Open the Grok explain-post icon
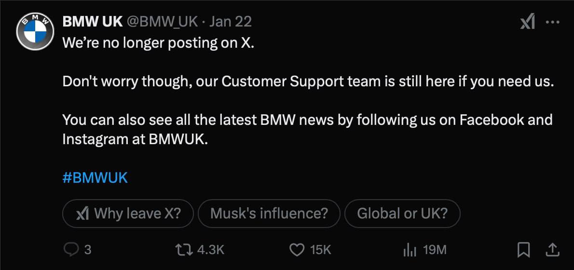The height and width of the screenshot is (270, 574). (528, 22)
